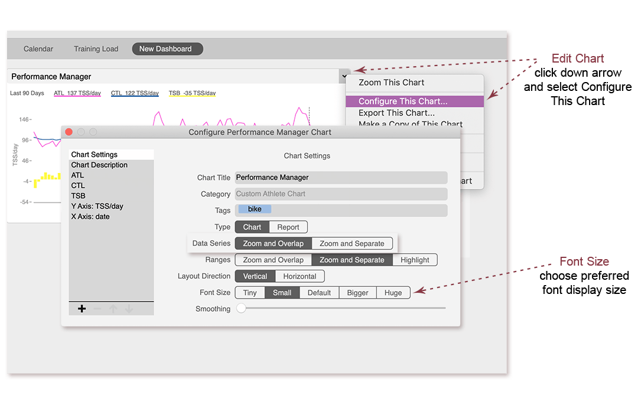Open X Axis: date settings

(111, 217)
